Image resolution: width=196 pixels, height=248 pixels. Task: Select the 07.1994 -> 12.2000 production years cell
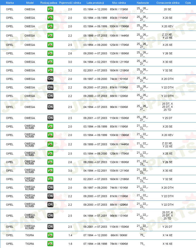tap(95, 235)
